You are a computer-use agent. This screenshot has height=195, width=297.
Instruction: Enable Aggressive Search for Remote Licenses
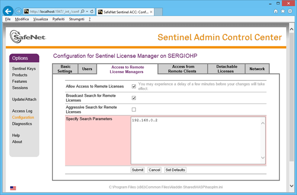(x=134, y=109)
